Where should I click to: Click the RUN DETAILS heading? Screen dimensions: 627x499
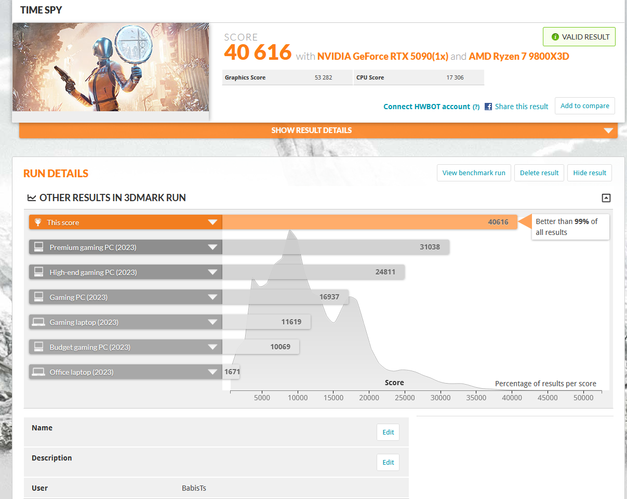click(56, 174)
